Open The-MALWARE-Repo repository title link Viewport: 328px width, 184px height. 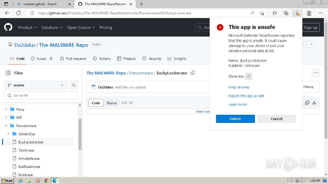tap(64, 45)
